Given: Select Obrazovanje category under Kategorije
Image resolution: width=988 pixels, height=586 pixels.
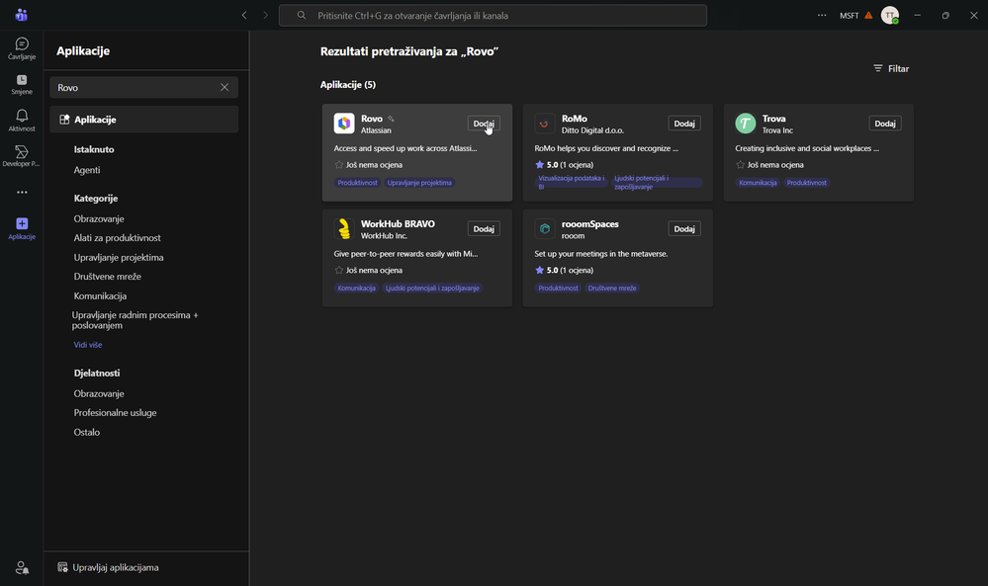Looking at the screenshot, I should (99, 219).
